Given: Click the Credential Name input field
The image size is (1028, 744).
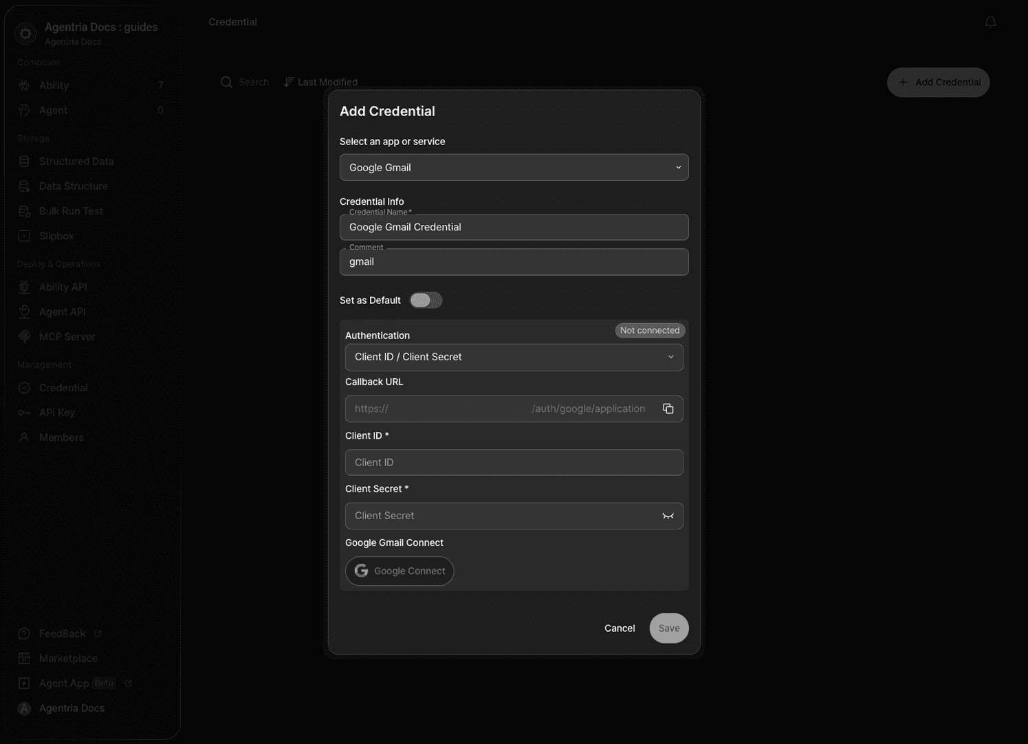Looking at the screenshot, I should click(514, 227).
